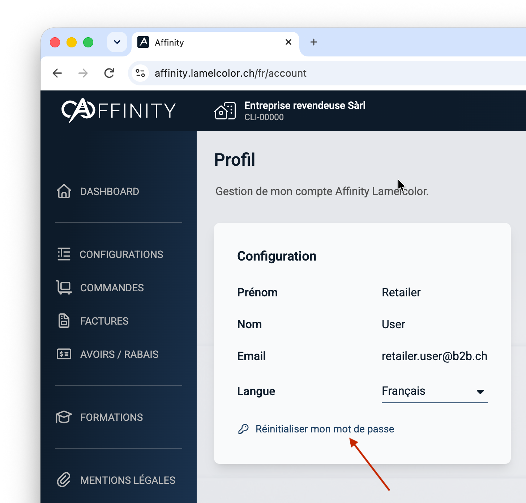526x503 pixels.
Task: Click the Langue field label
Action: pyautogui.click(x=256, y=392)
